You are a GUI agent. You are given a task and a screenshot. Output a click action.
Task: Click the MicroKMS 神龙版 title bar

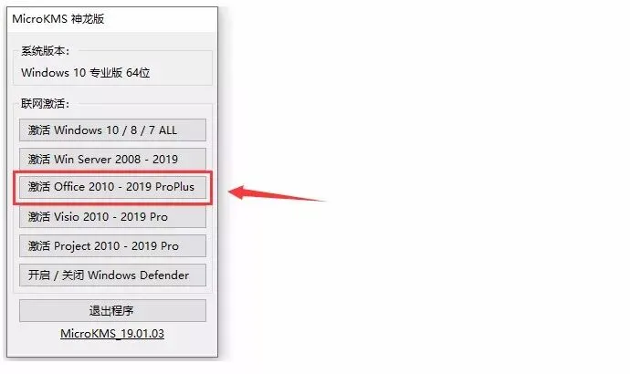coord(112,19)
